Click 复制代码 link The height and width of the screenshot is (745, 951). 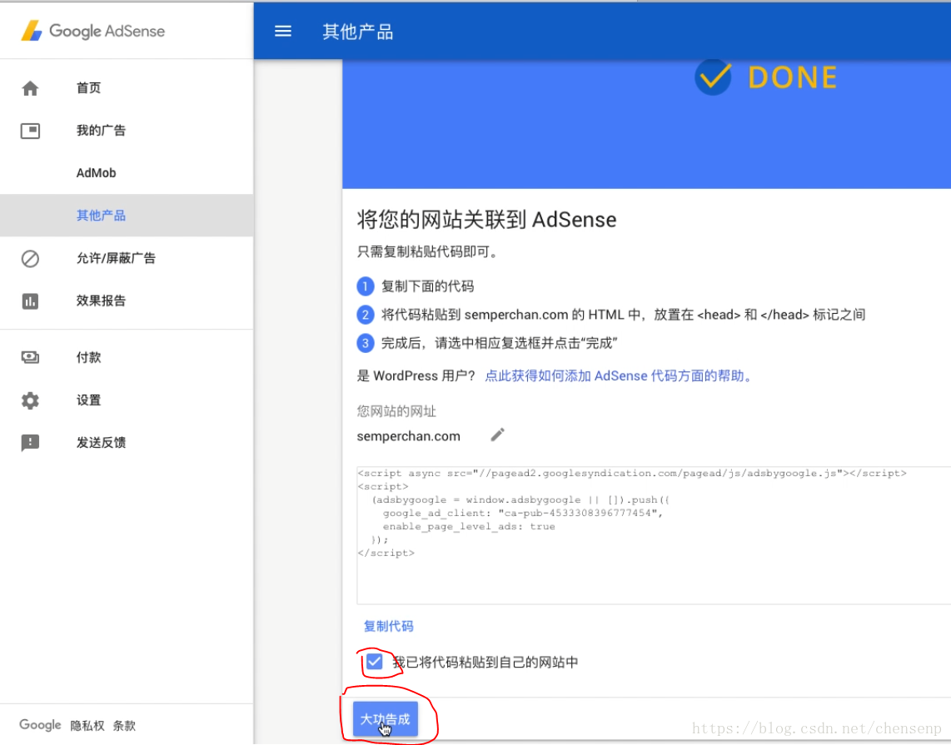pyautogui.click(x=388, y=626)
